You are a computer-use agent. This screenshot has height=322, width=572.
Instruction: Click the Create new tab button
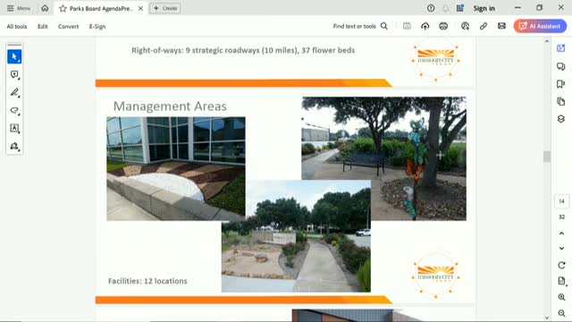click(164, 8)
